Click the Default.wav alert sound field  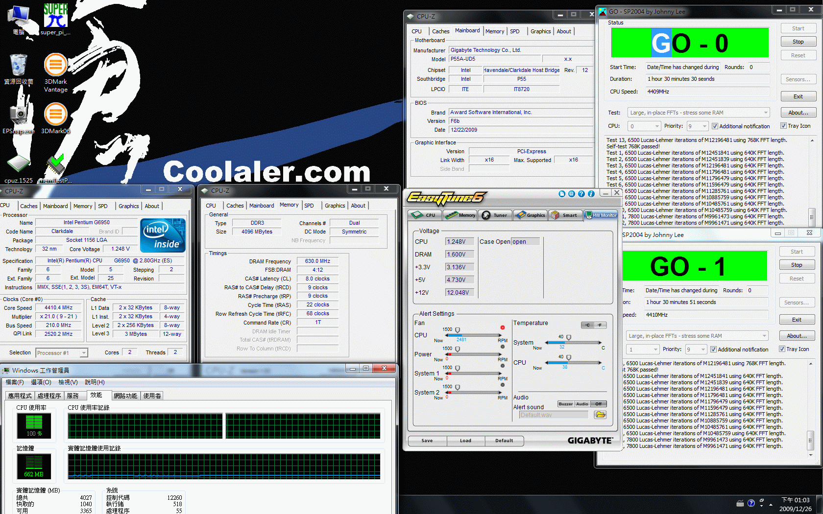[554, 415]
